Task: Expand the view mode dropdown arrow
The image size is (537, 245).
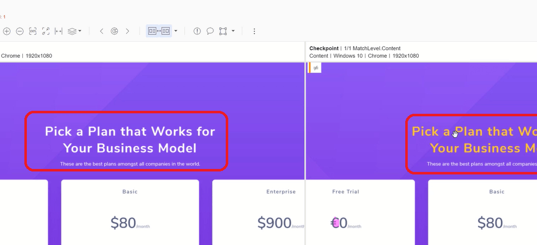Action: tap(176, 31)
